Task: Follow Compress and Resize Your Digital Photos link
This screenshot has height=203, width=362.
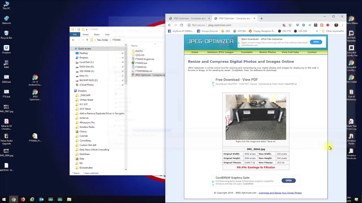Action: click(280, 193)
